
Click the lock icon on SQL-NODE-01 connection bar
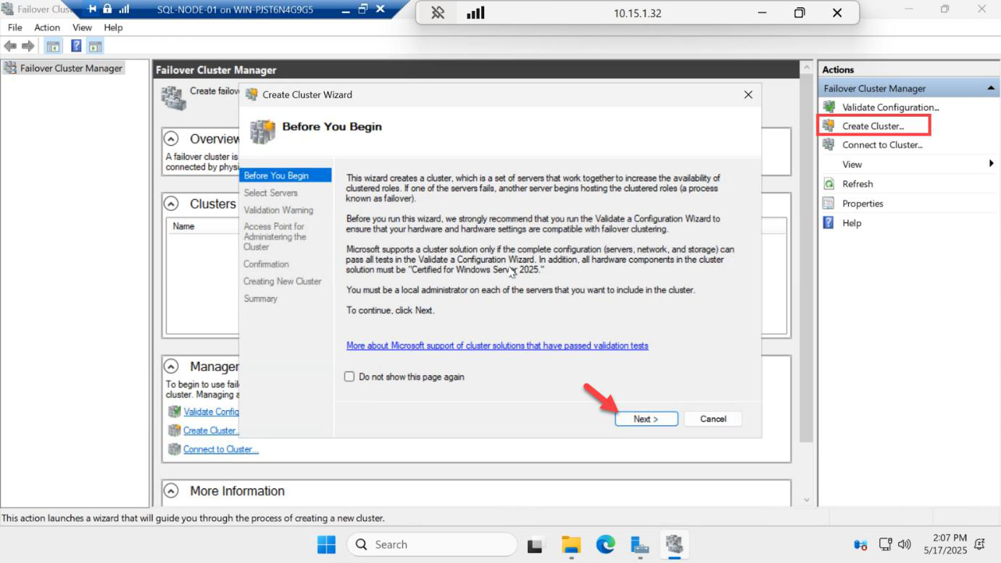(107, 9)
